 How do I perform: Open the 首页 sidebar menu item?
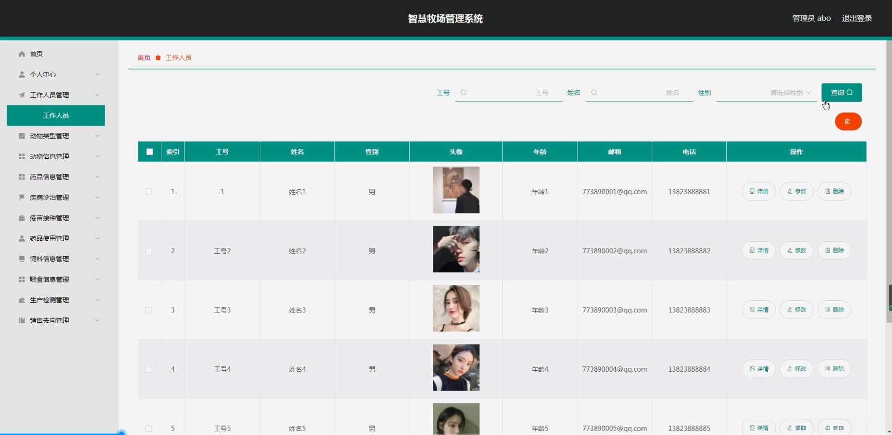coord(56,54)
